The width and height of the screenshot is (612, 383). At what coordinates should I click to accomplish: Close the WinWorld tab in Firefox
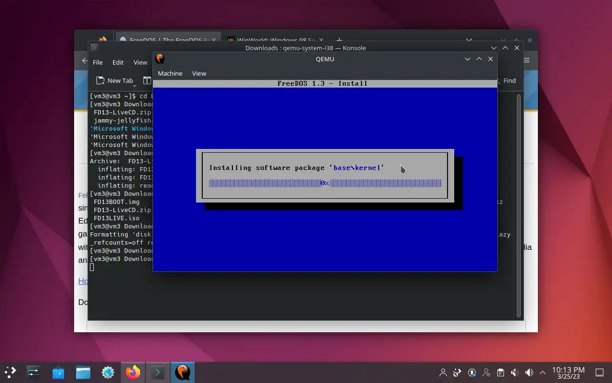pyautogui.click(x=321, y=40)
